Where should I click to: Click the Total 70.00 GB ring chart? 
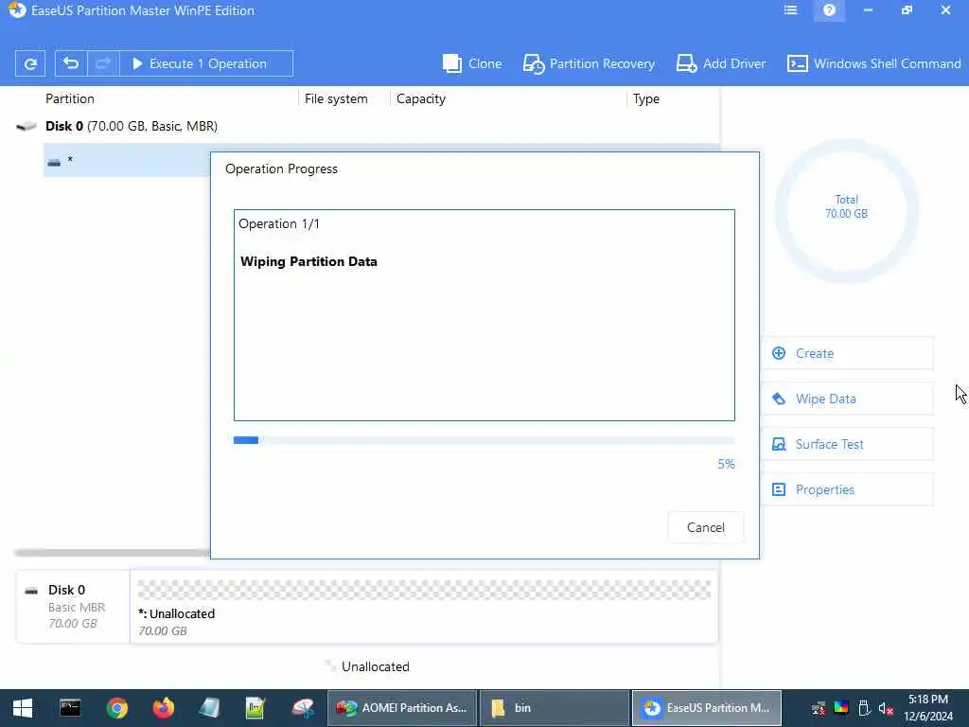(846, 210)
